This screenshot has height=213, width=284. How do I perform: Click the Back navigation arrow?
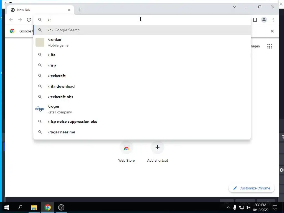pos(11,20)
